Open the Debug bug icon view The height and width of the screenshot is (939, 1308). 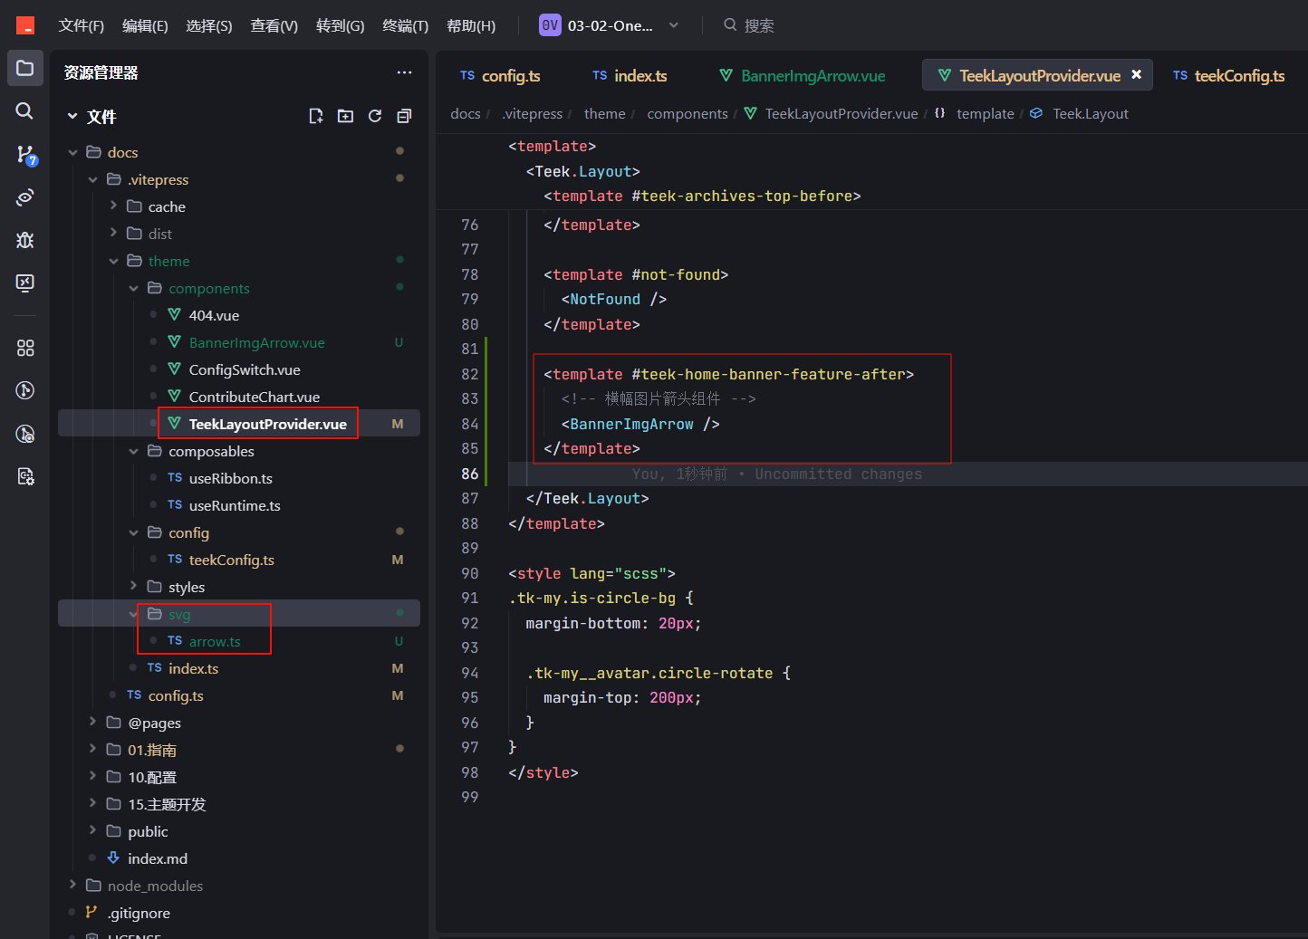tap(25, 240)
